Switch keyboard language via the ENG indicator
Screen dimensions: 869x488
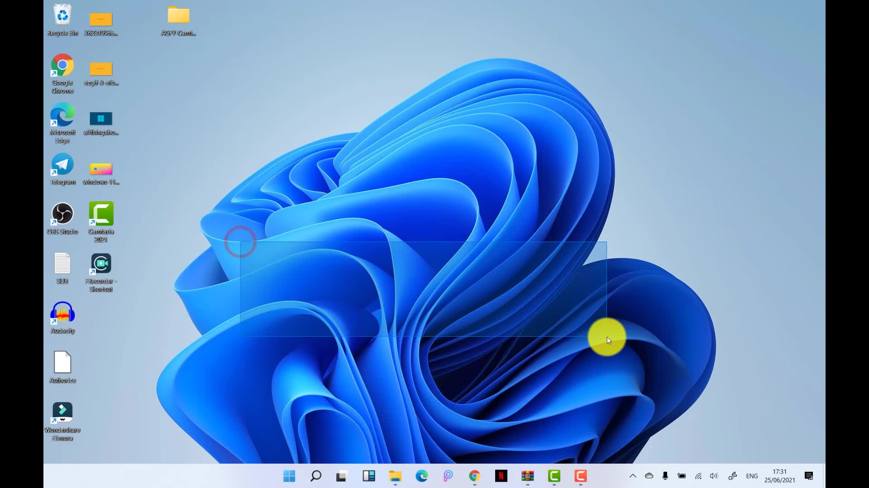752,476
